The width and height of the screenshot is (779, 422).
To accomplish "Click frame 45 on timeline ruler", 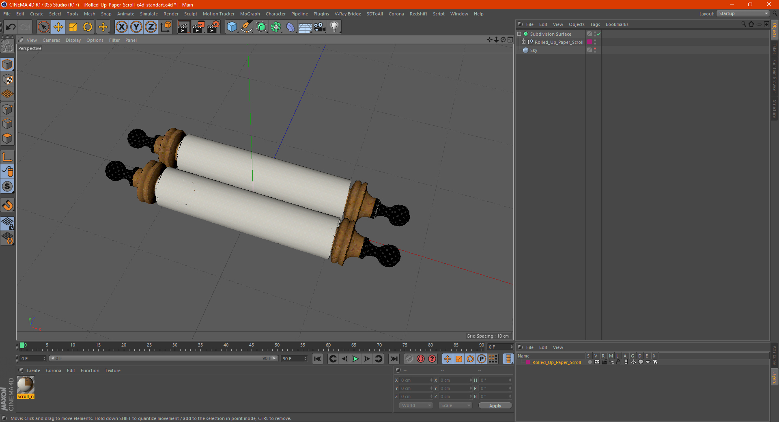I will tap(252, 346).
